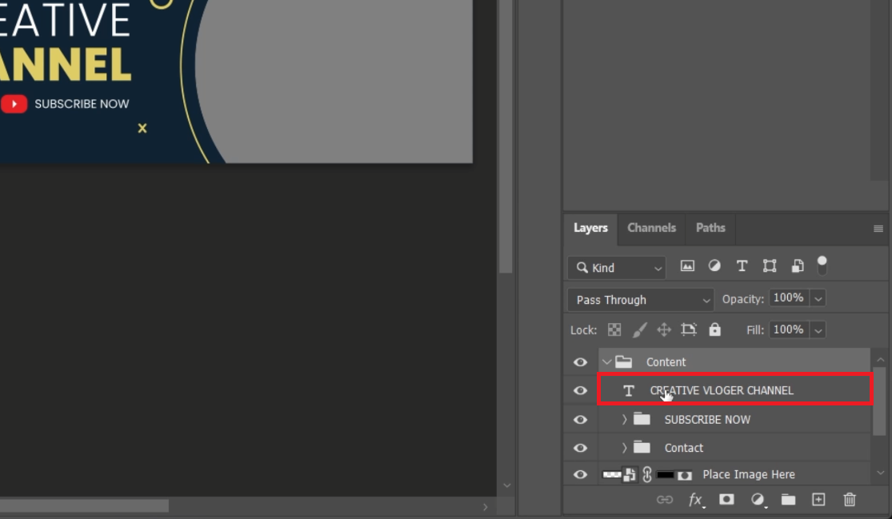The width and height of the screenshot is (892, 519).
Task: Toggle layer filtering on/off switch
Action: coord(822,265)
